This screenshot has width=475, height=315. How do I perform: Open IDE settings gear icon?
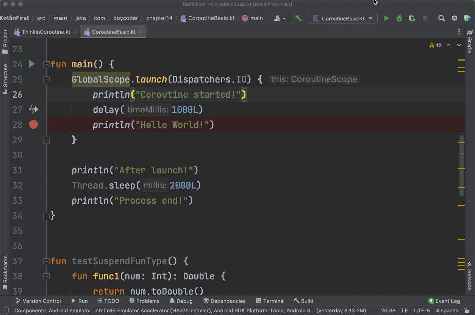[455, 18]
